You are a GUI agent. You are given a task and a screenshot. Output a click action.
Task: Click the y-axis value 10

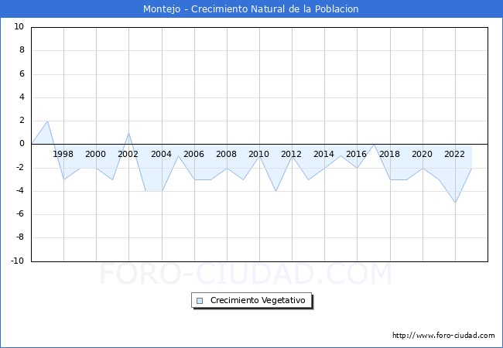(19, 26)
